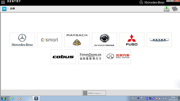The width and height of the screenshot is (180, 101).
Task: Click the CK language indicator
Action: 132,98
